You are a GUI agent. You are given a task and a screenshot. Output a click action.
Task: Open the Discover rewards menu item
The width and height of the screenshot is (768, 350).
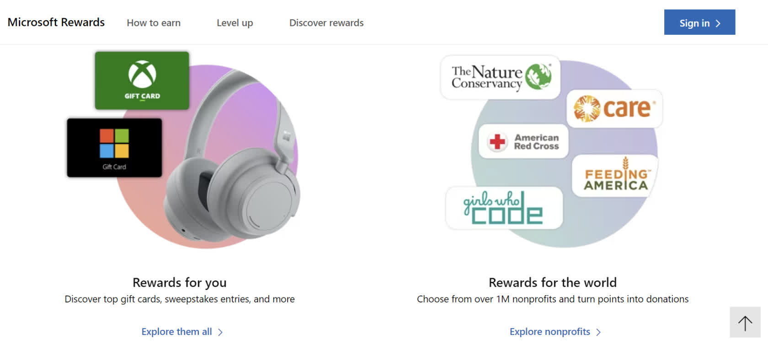click(x=326, y=23)
